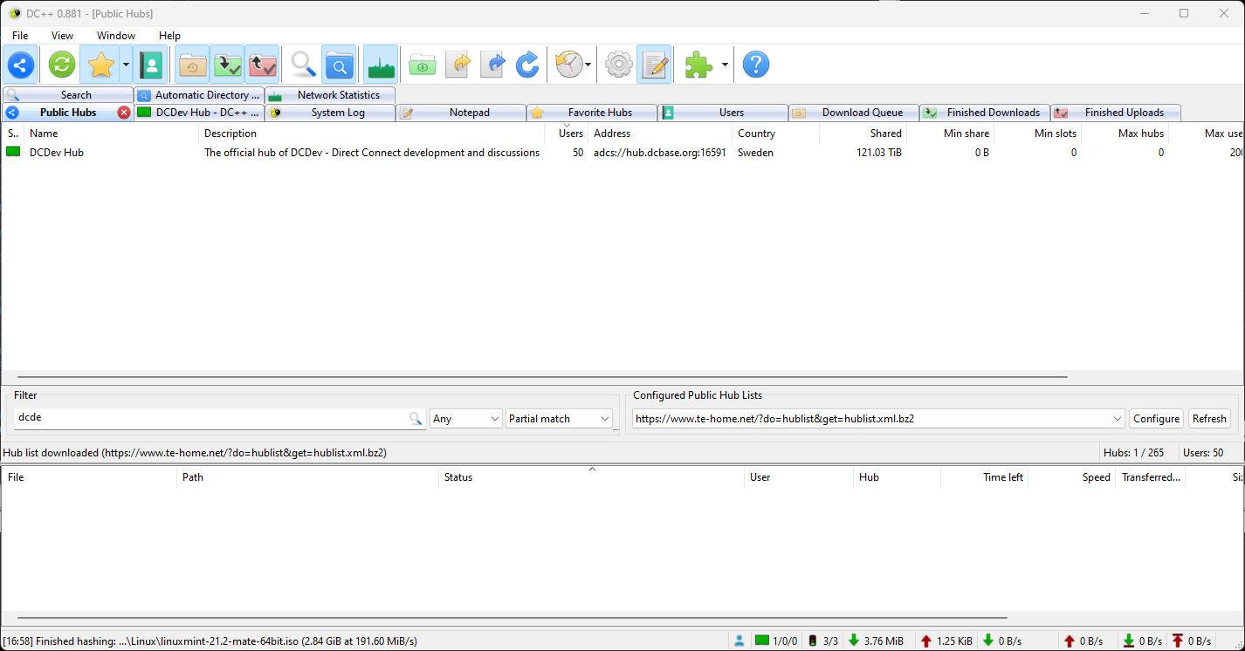The width and height of the screenshot is (1245, 651).
Task: Switch to the Favorite Hubs tab
Action: click(592, 113)
